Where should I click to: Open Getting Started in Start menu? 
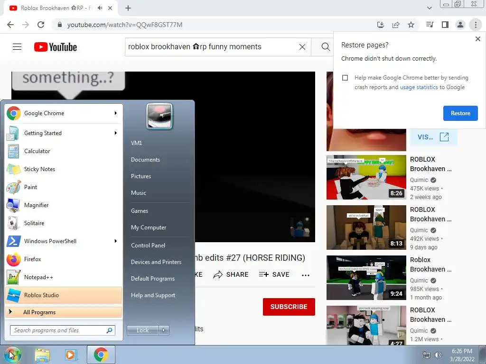[x=64, y=133]
